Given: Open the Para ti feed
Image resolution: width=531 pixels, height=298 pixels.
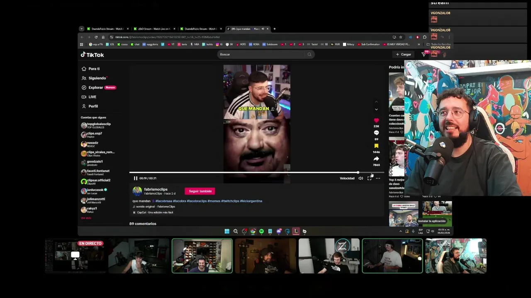Looking at the screenshot, I should 91,69.
